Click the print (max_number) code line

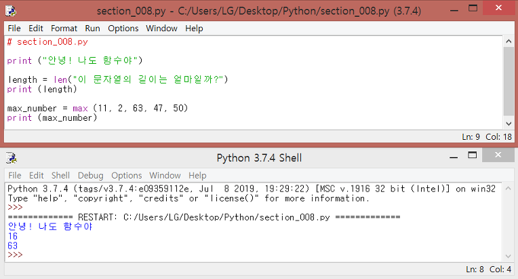(52, 118)
